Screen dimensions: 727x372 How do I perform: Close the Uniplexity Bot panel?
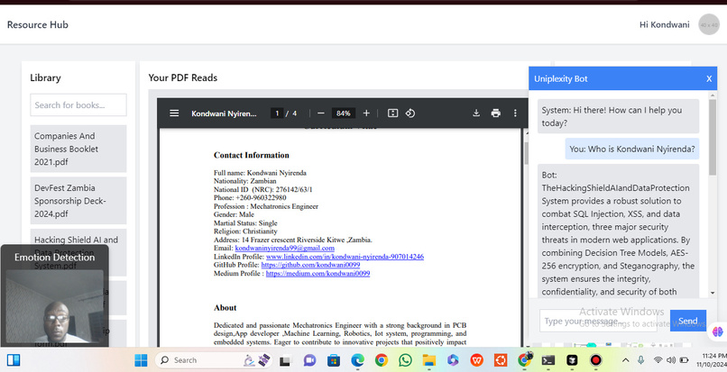tap(709, 78)
